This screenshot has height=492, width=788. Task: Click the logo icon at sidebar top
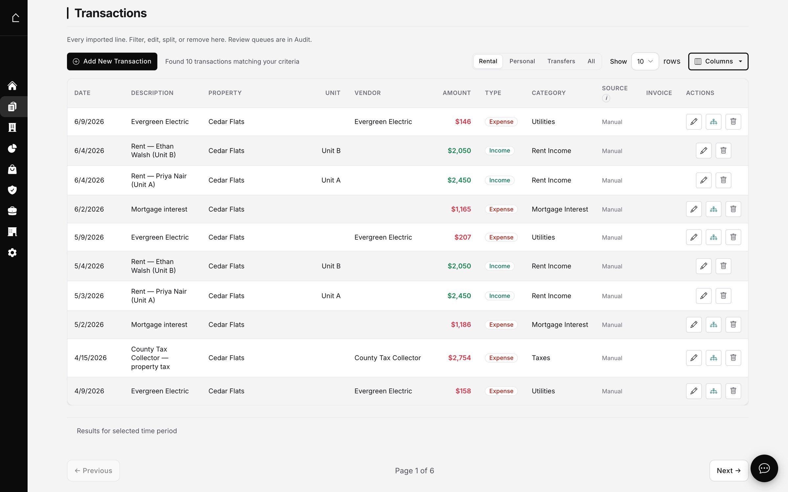pyautogui.click(x=15, y=18)
